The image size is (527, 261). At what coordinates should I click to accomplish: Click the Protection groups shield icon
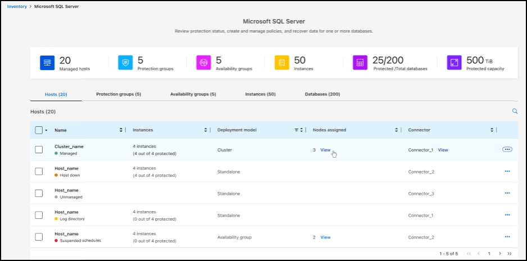pyautogui.click(x=125, y=63)
